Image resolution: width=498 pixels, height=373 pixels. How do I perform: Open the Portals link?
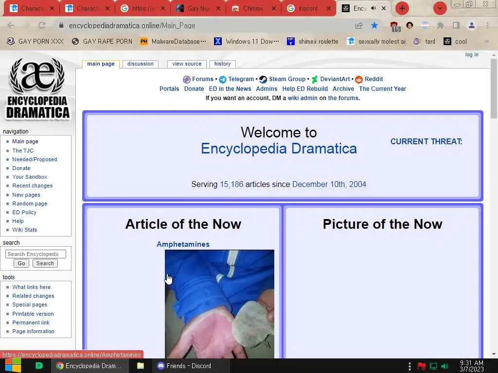click(x=169, y=89)
